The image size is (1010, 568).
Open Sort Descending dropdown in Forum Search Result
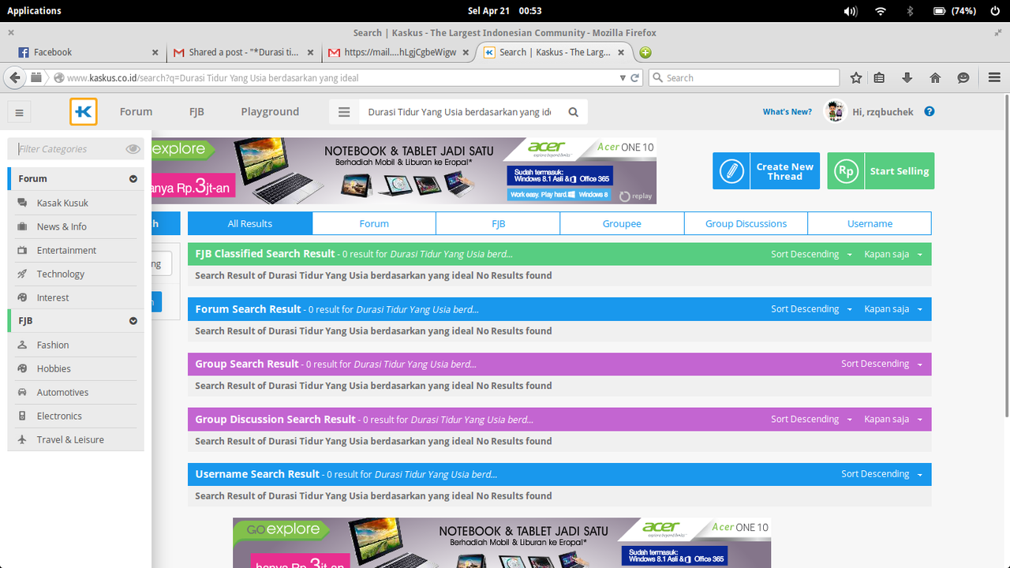pos(811,309)
